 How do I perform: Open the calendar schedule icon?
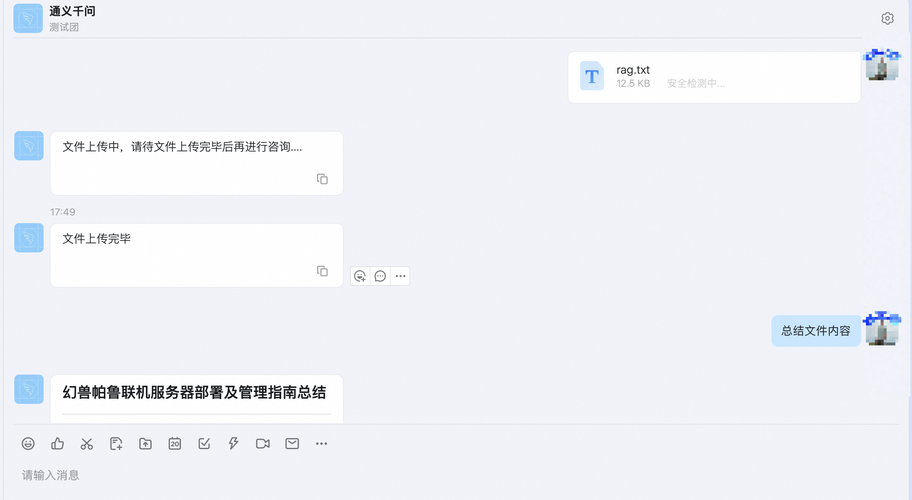pos(175,443)
